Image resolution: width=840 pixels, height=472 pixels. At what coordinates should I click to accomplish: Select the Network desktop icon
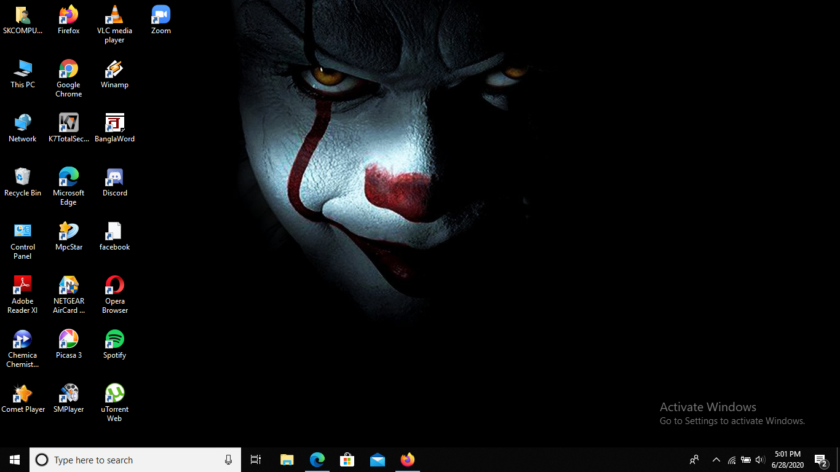tap(23, 128)
